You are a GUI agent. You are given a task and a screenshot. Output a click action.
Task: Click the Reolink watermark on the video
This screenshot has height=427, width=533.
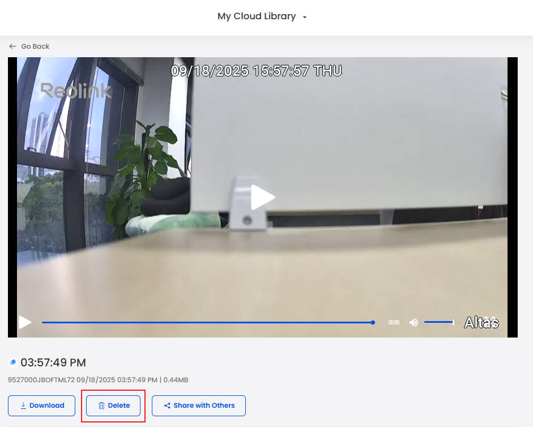pyautogui.click(x=76, y=91)
